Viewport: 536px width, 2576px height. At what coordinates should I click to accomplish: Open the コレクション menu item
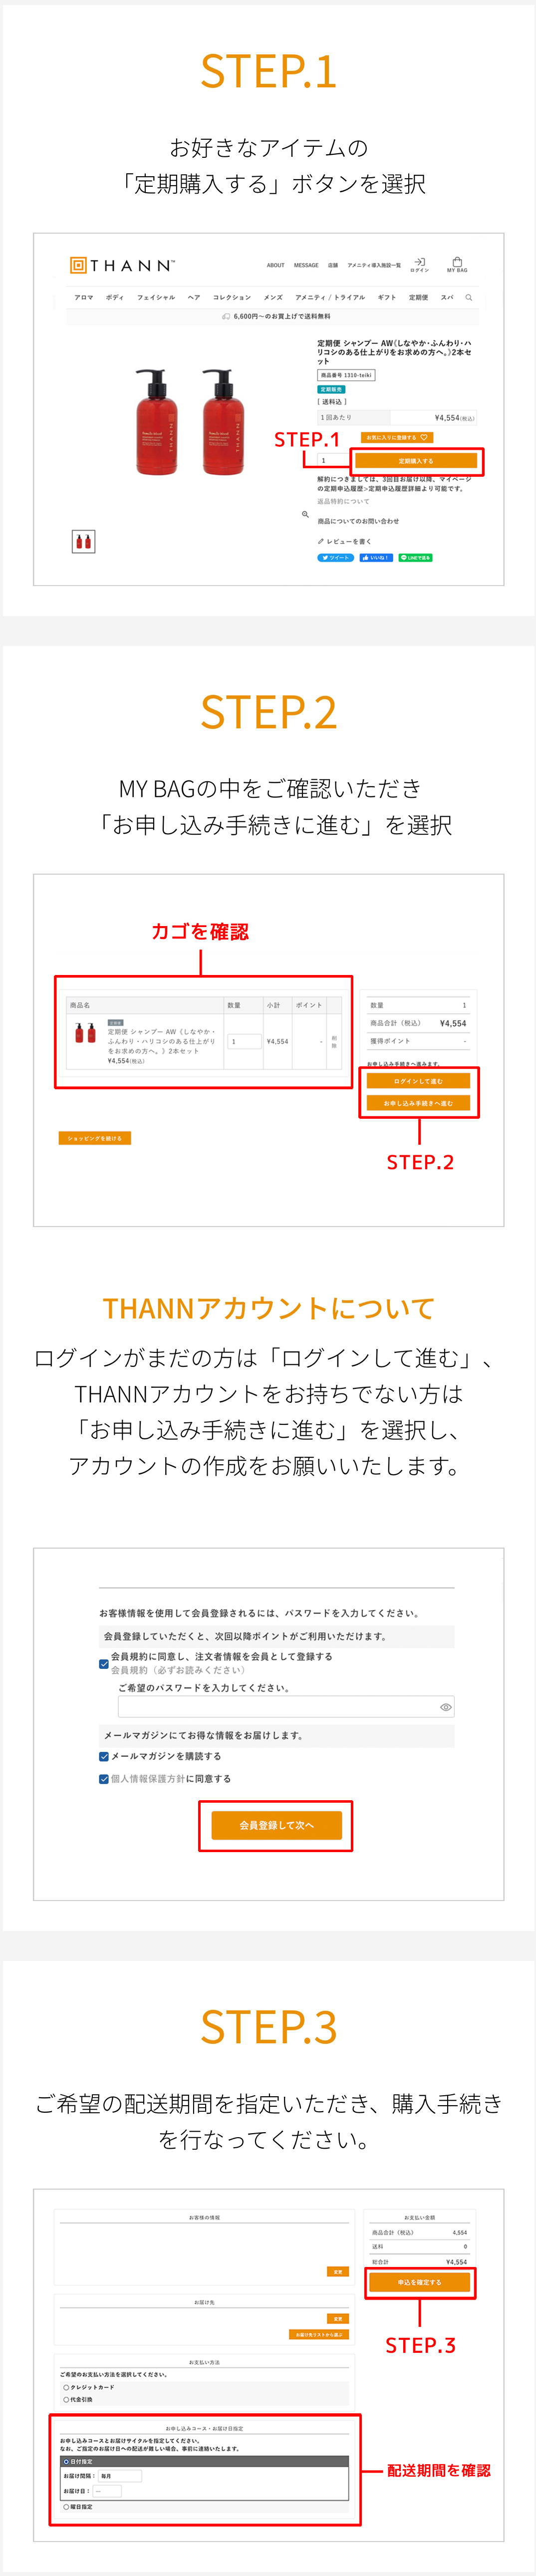(x=232, y=297)
